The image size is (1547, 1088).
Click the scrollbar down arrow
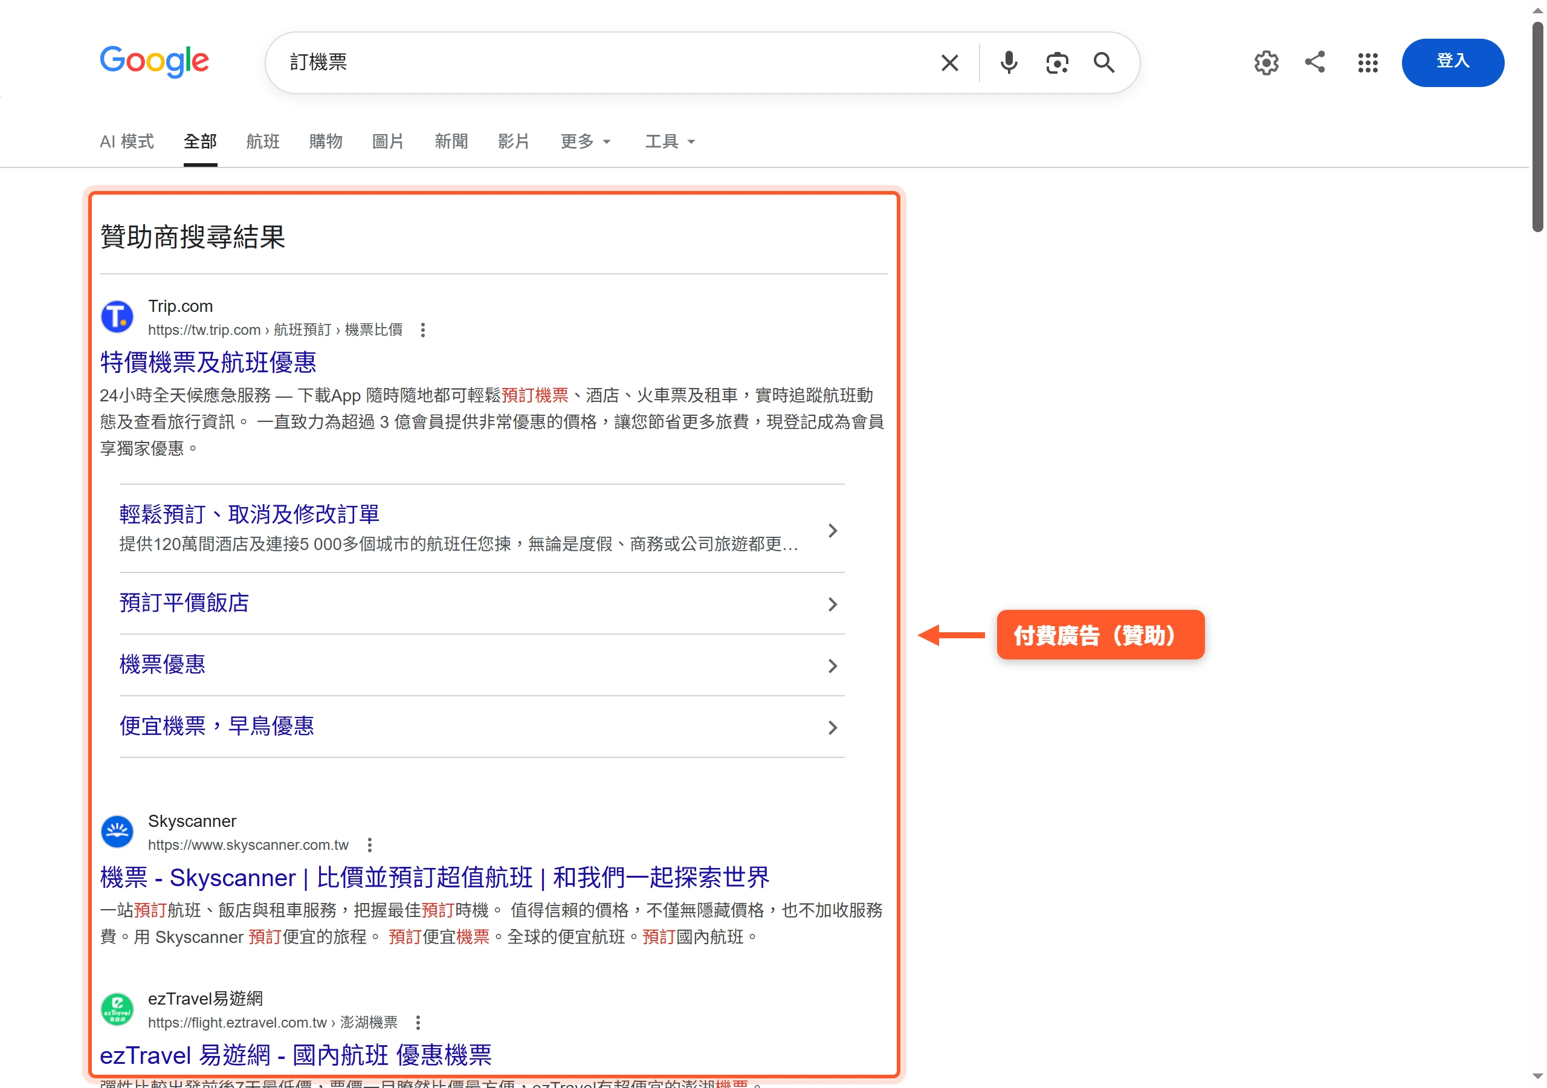pyautogui.click(x=1537, y=1077)
